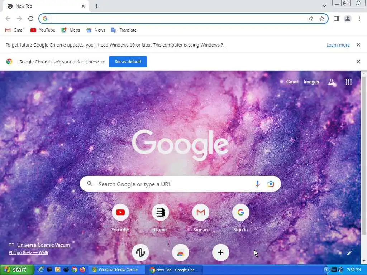Focus the Search Google or type a URL box
Screen dimensions: 367x275
[x=180, y=184]
